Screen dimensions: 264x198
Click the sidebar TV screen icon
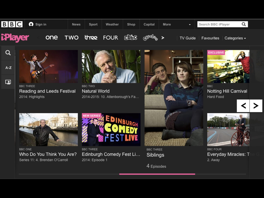point(8,82)
